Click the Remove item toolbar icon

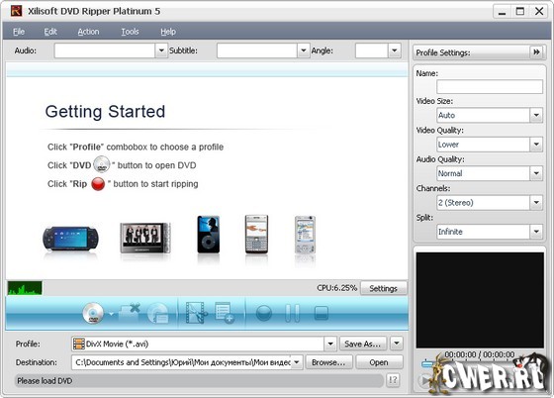pos(129,313)
